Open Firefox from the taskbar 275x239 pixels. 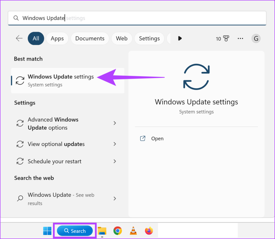click(x=149, y=231)
